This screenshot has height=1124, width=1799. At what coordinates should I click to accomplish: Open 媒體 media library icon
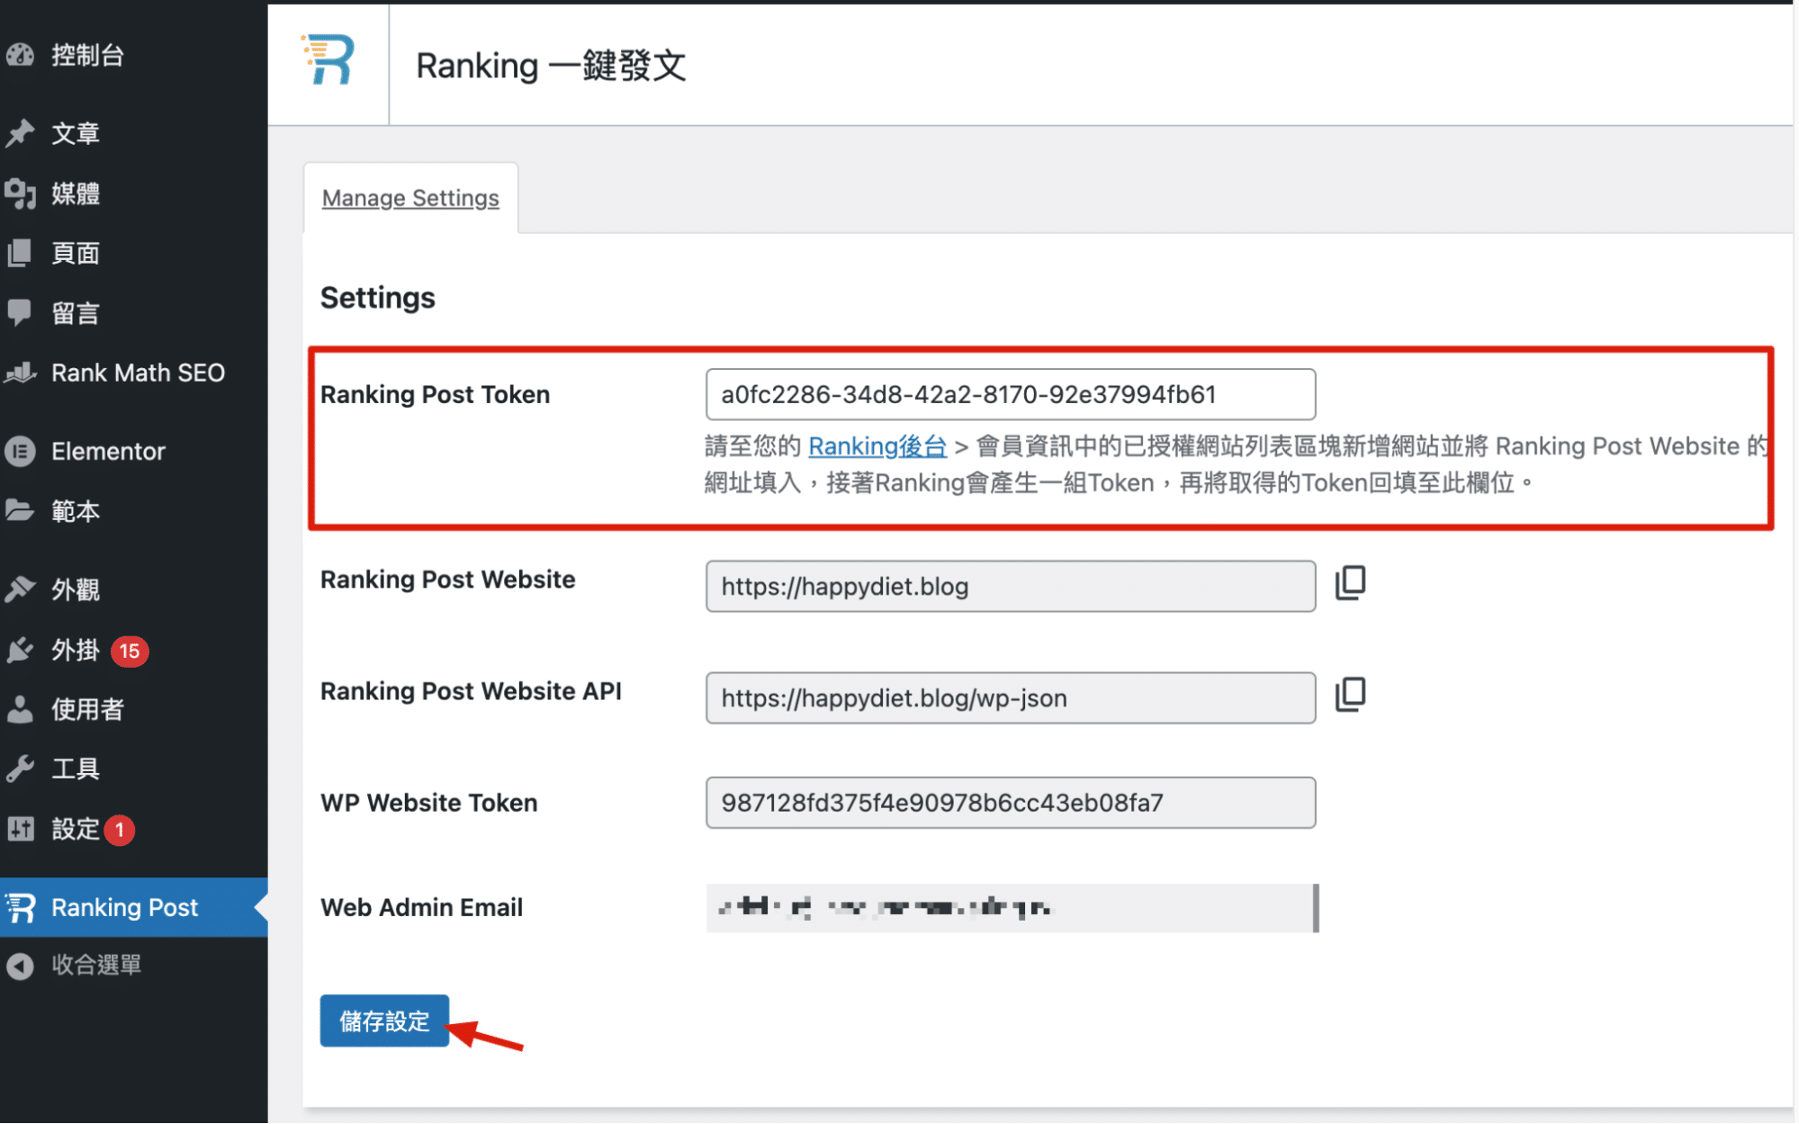point(20,193)
